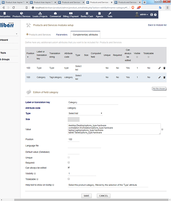Open the Type Select list dropdown

point(85,113)
